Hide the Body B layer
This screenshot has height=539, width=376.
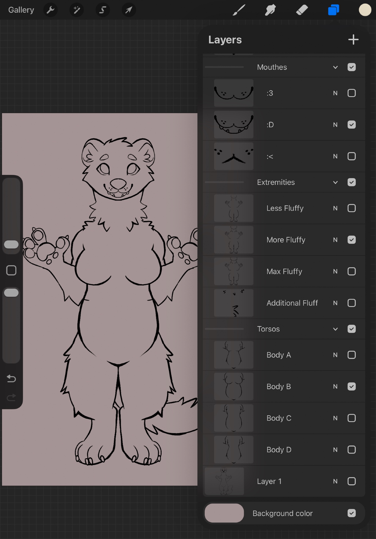click(351, 386)
